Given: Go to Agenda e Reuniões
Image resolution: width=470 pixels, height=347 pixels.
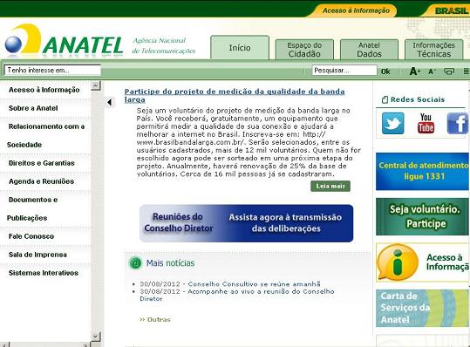Looking at the screenshot, I should click(x=41, y=181).
